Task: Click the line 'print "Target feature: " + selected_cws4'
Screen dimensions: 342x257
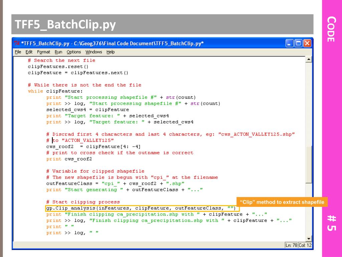Action: 108,116
